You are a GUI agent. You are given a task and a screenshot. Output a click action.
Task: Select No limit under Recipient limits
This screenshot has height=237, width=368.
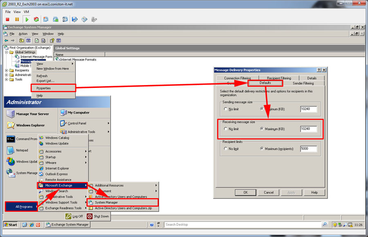pos(226,149)
